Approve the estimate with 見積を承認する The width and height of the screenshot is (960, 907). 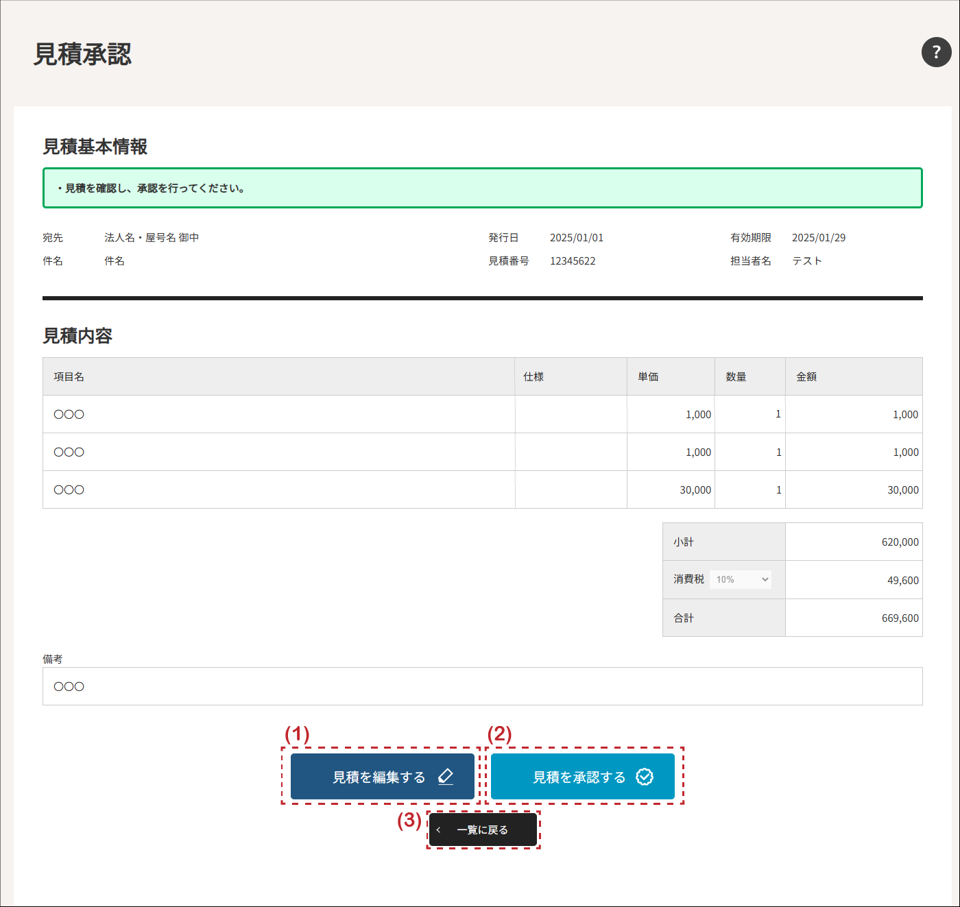pyautogui.click(x=579, y=777)
